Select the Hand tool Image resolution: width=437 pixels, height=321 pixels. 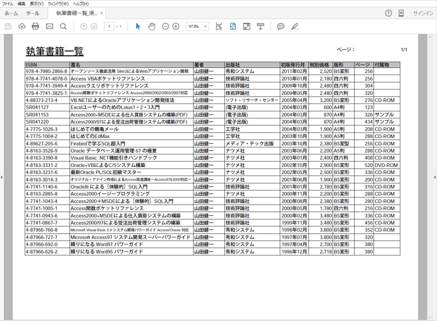pyautogui.click(x=151, y=26)
